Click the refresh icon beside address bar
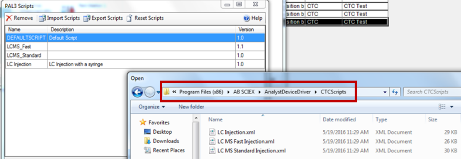 (395, 92)
